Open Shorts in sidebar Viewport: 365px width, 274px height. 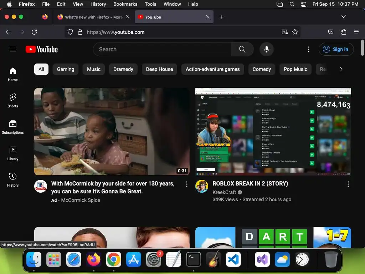pyautogui.click(x=13, y=101)
